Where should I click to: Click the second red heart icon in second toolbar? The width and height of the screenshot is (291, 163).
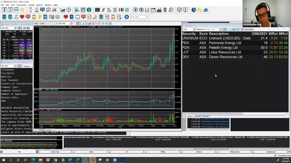(x=65, y=17)
